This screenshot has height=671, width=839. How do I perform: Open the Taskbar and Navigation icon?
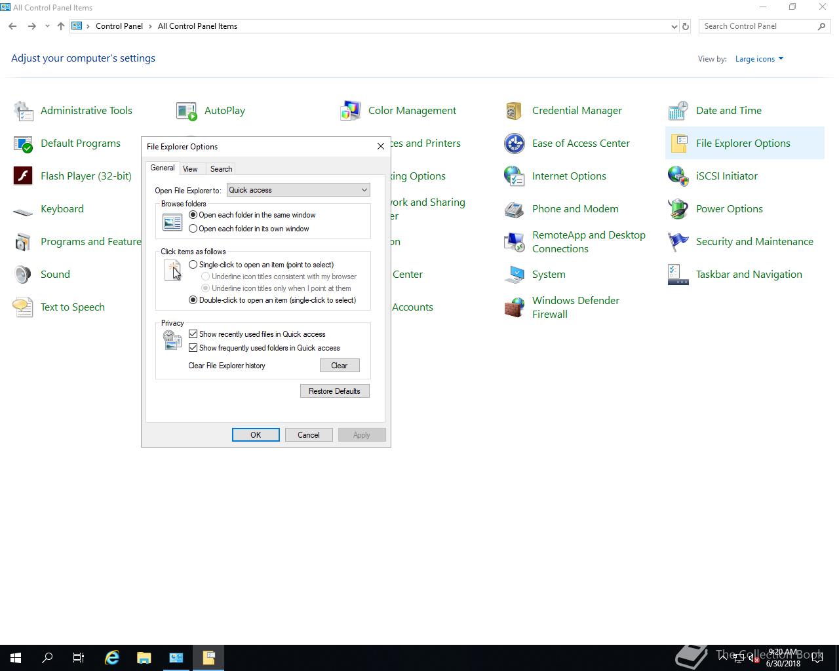pos(678,275)
